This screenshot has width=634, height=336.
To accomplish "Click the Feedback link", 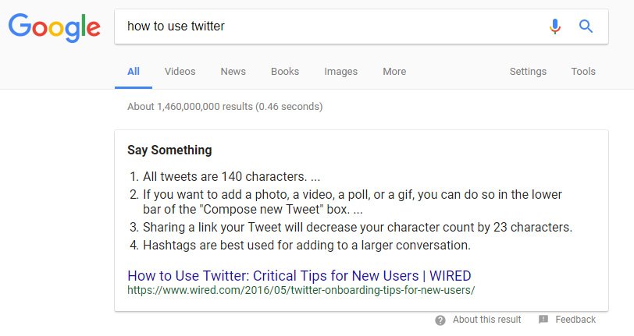I will point(575,320).
